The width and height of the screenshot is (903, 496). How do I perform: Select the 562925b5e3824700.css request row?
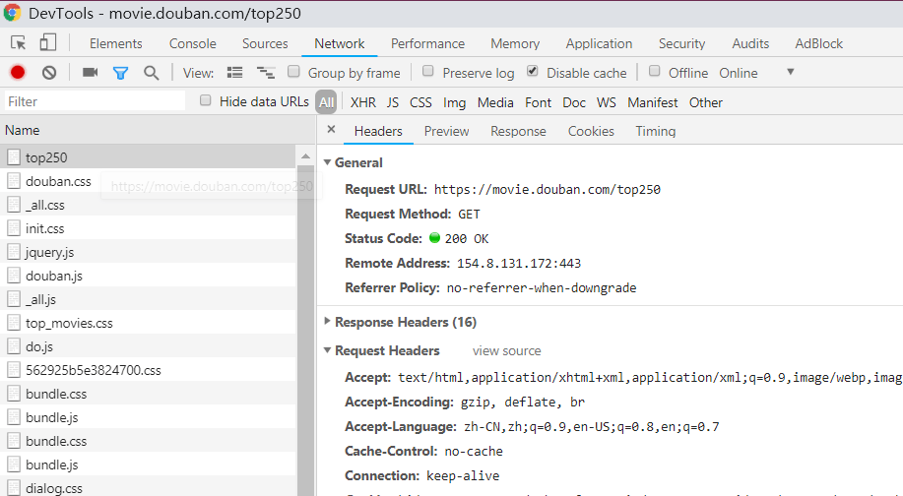click(149, 370)
